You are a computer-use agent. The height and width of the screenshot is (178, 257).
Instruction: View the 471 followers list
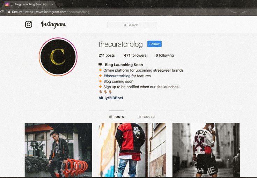point(135,55)
